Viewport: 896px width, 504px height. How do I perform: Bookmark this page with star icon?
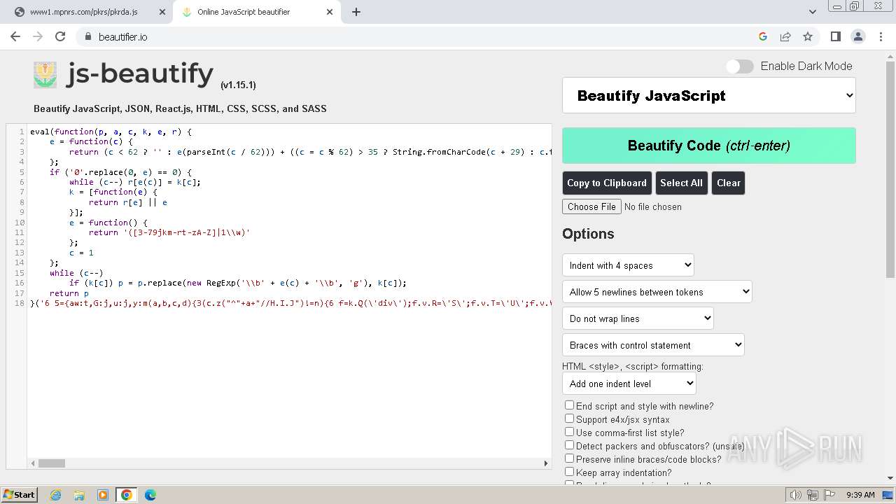tap(808, 36)
